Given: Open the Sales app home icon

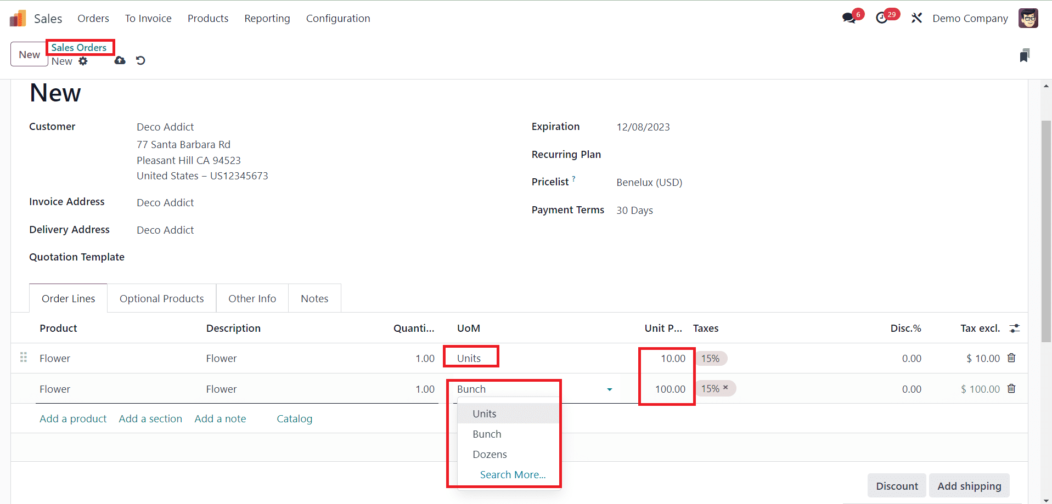Looking at the screenshot, I should [18, 18].
